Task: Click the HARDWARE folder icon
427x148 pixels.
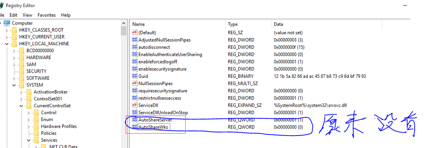Action: pos(22,57)
